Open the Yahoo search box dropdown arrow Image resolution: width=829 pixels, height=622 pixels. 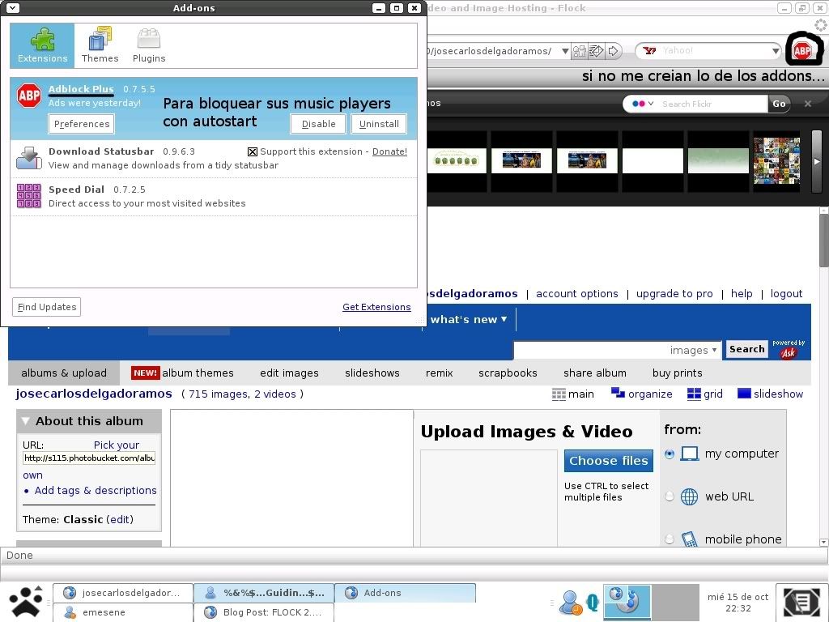775,51
